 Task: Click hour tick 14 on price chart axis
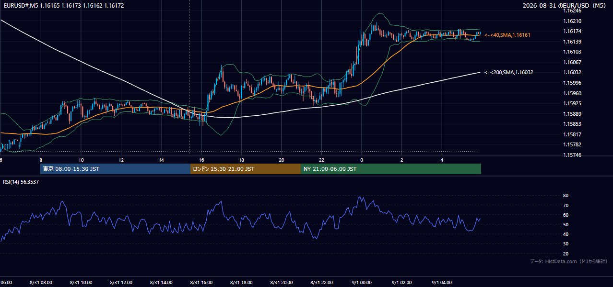[161, 160]
